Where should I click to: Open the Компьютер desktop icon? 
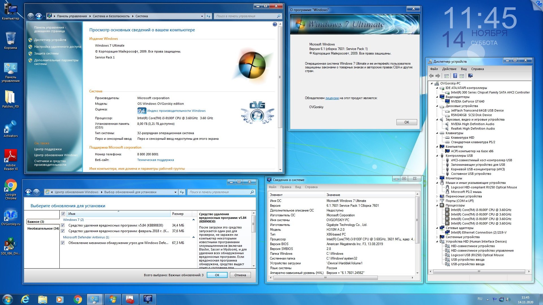pyautogui.click(x=11, y=11)
